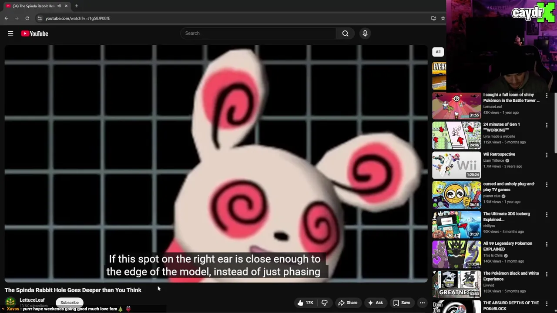Click the address bar URL
This screenshot has height=313, width=557.
point(77,18)
